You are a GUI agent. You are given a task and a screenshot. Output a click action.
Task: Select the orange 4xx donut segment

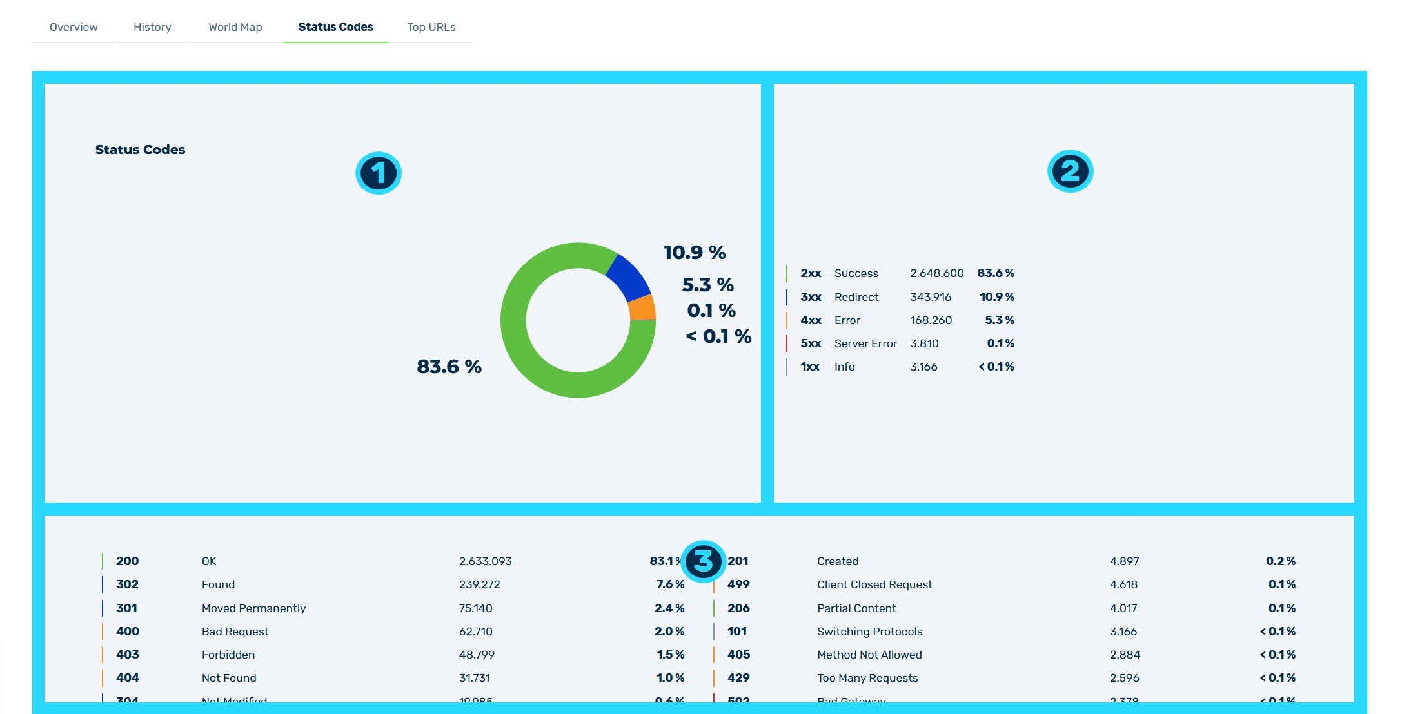coord(642,308)
